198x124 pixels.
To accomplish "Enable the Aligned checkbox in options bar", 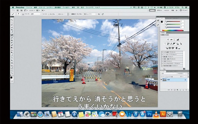I will click(x=71, y=14).
